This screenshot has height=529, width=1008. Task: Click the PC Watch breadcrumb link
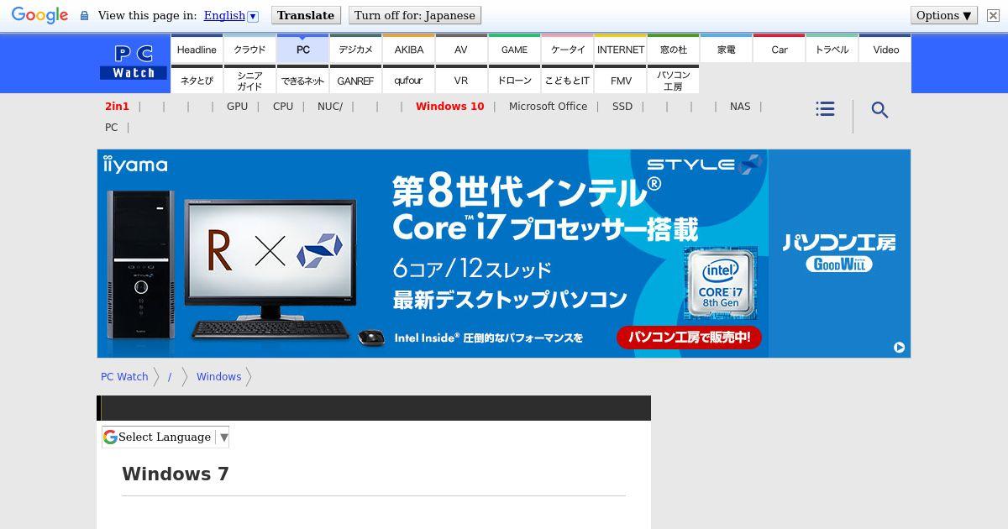click(x=124, y=377)
